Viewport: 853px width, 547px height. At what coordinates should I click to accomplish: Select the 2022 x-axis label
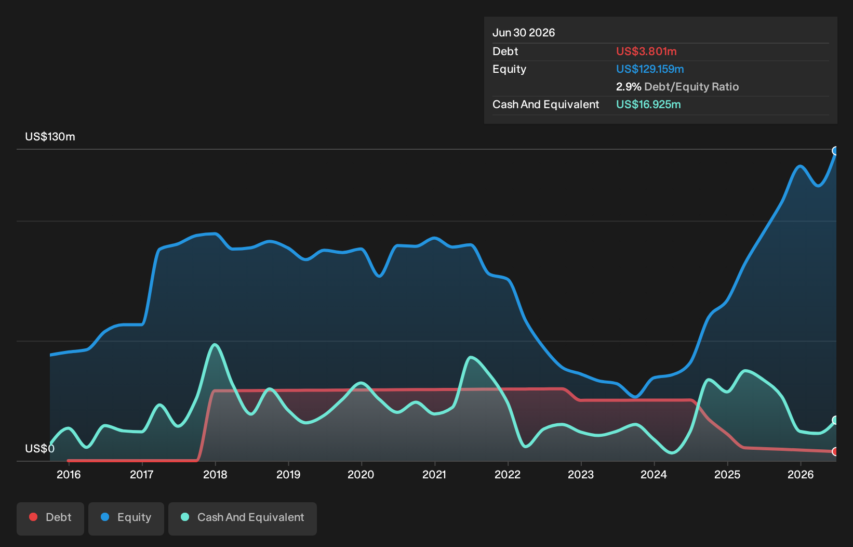point(508,474)
